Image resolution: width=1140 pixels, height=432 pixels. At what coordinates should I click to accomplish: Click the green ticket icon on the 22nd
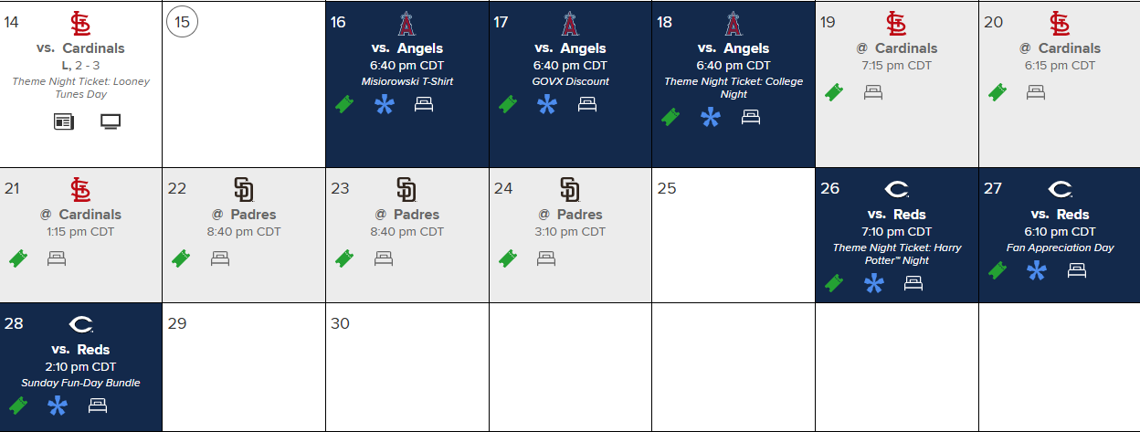coord(181,258)
